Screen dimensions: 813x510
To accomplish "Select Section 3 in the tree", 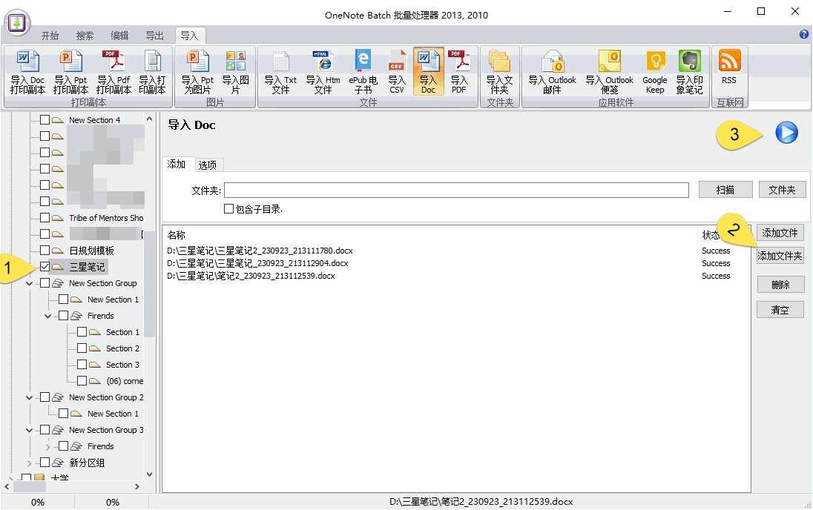I will click(x=122, y=365).
